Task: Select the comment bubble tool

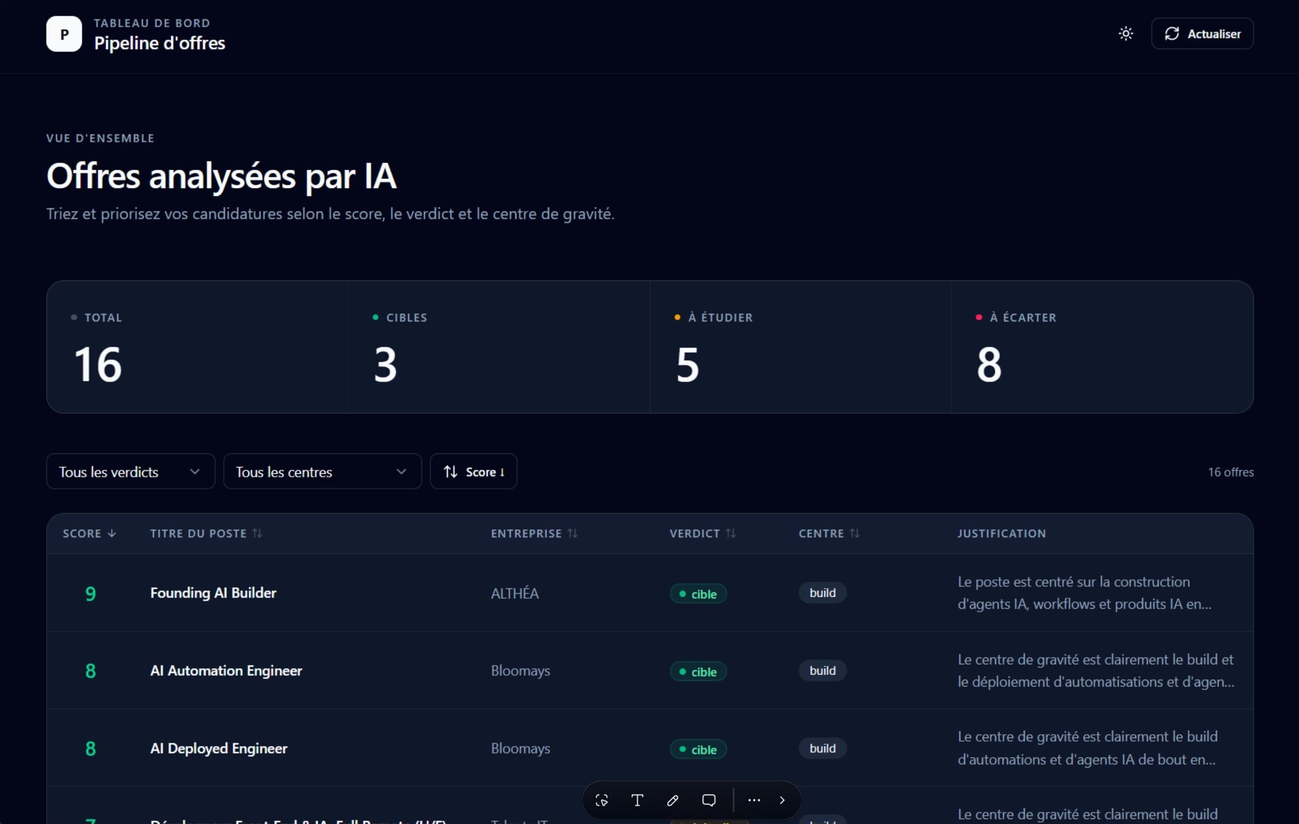Action: tap(709, 800)
